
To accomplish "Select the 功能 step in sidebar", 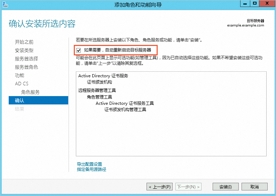I will click(19, 75).
